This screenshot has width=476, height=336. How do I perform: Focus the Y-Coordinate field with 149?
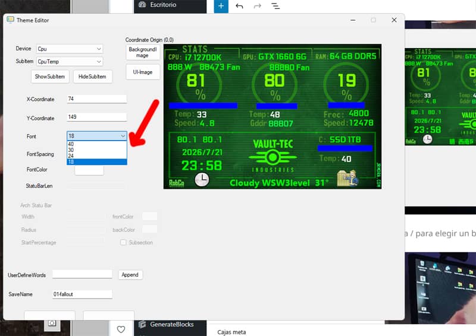[96, 117]
